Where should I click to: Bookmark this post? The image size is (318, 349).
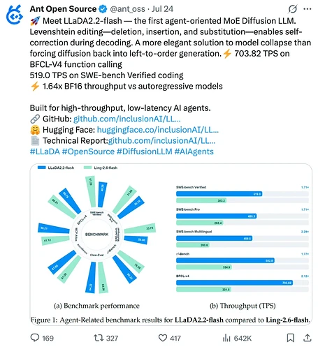(290, 338)
